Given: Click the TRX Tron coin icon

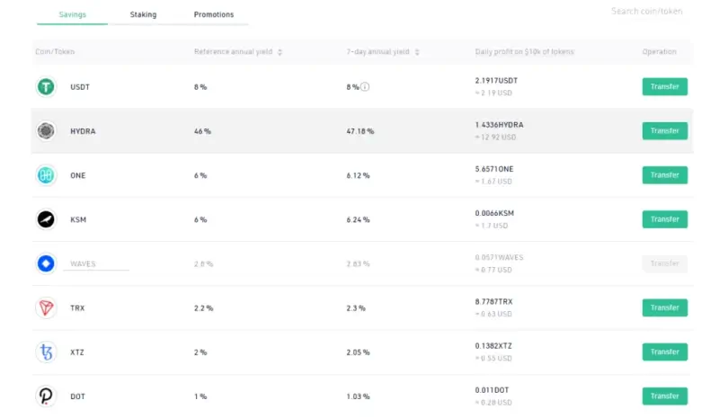Looking at the screenshot, I should pos(46,307).
